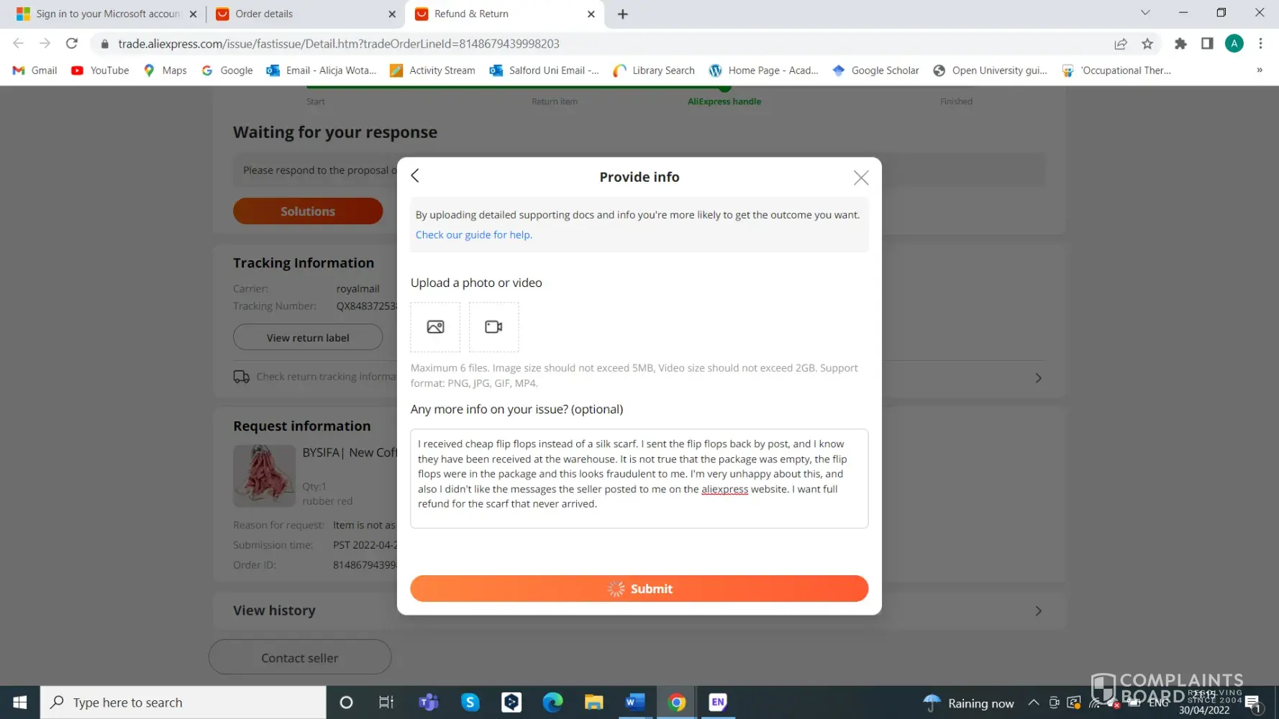This screenshot has height=719, width=1279.
Task: Upload a photo using the image icon
Action: click(435, 327)
